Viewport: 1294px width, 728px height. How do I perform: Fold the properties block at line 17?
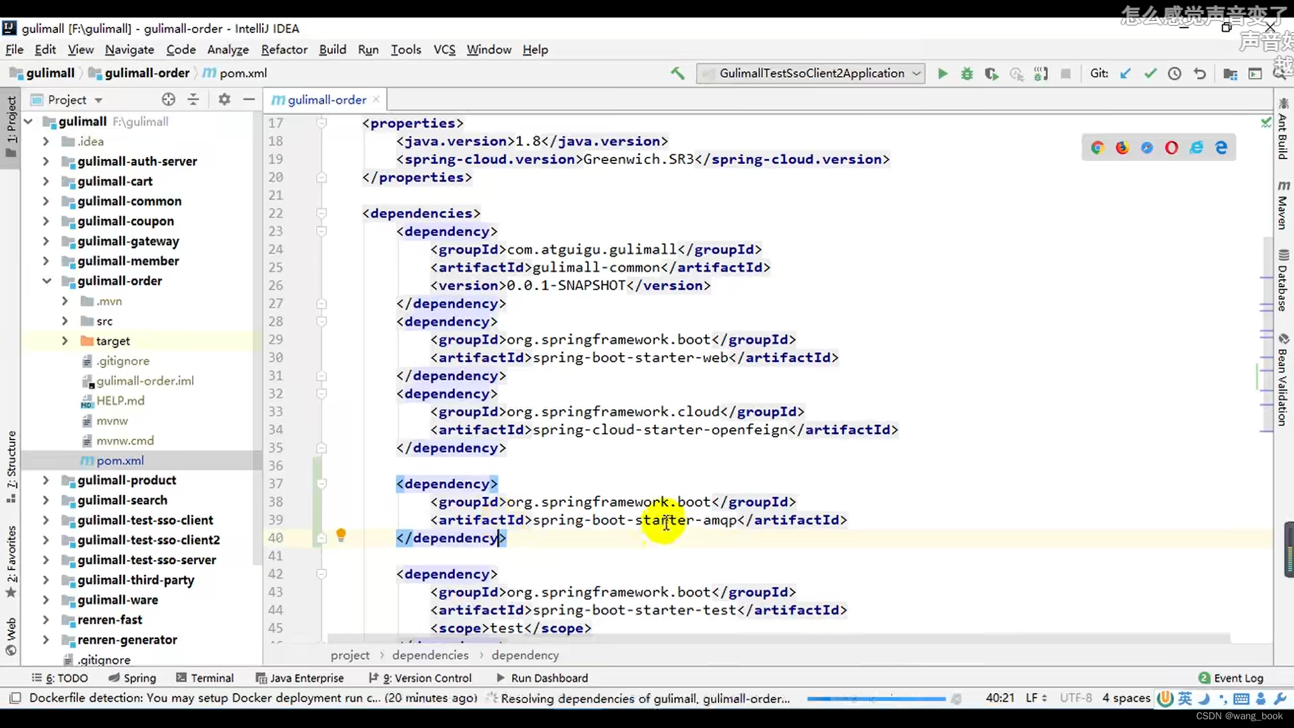click(x=321, y=123)
